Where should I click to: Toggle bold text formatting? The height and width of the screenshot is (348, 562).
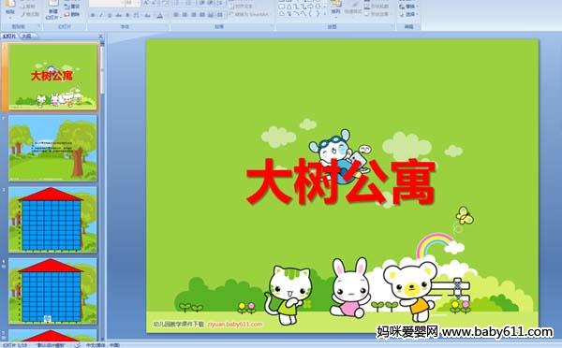[93, 15]
